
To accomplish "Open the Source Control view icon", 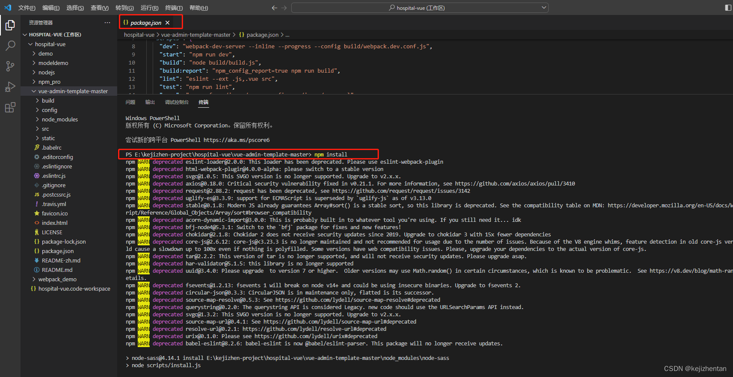I will pos(10,66).
